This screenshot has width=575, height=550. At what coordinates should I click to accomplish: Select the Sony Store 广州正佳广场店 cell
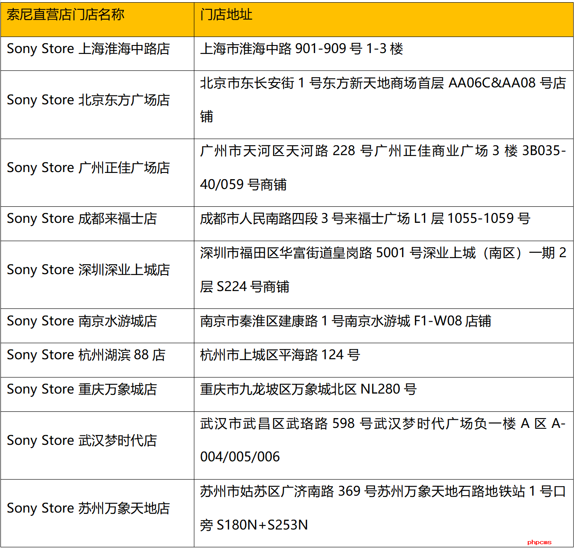click(97, 172)
